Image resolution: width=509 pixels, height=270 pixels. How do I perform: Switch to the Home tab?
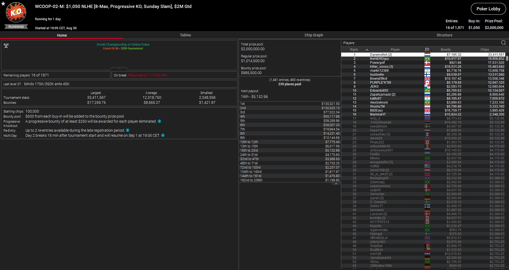62,35
